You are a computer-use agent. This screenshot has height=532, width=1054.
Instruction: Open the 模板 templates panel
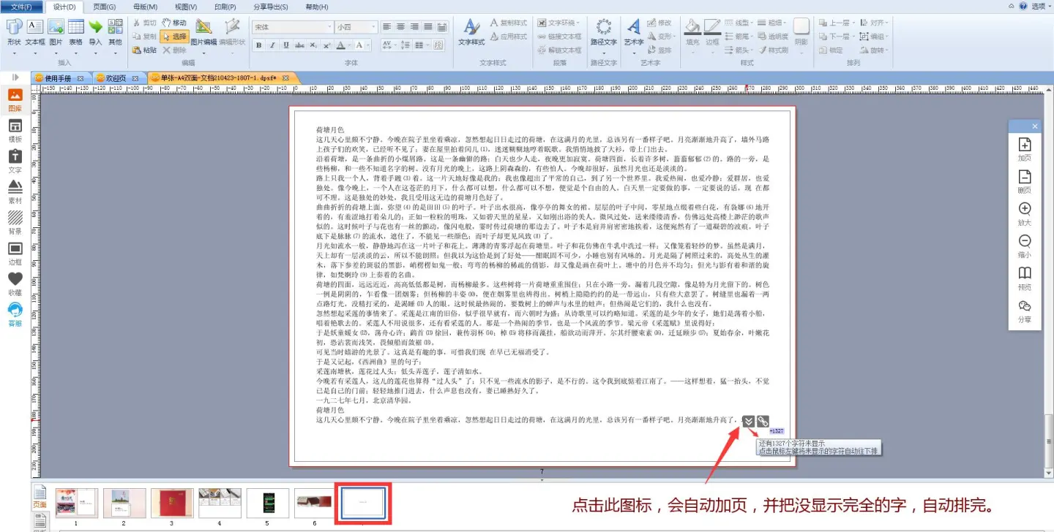15,131
